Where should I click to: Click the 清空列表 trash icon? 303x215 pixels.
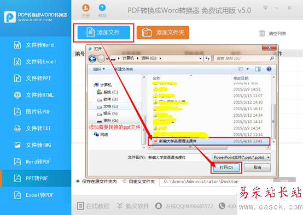click(262, 33)
